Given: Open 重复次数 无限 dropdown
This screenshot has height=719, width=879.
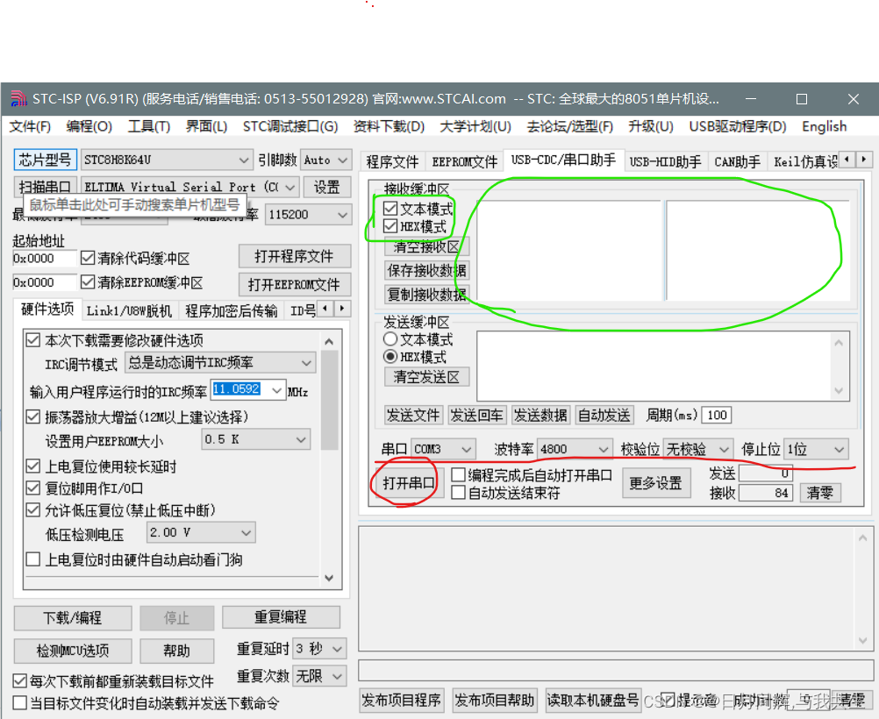Looking at the screenshot, I should coord(319,676).
